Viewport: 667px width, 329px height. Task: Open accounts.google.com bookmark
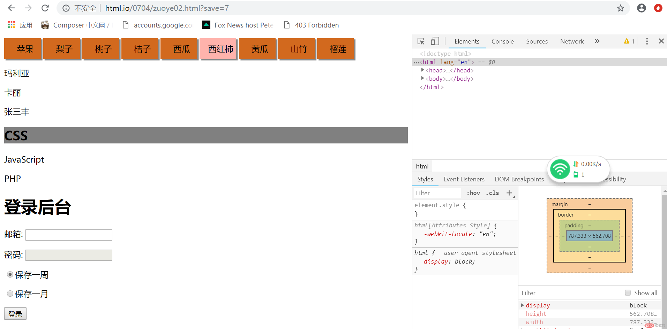click(158, 25)
